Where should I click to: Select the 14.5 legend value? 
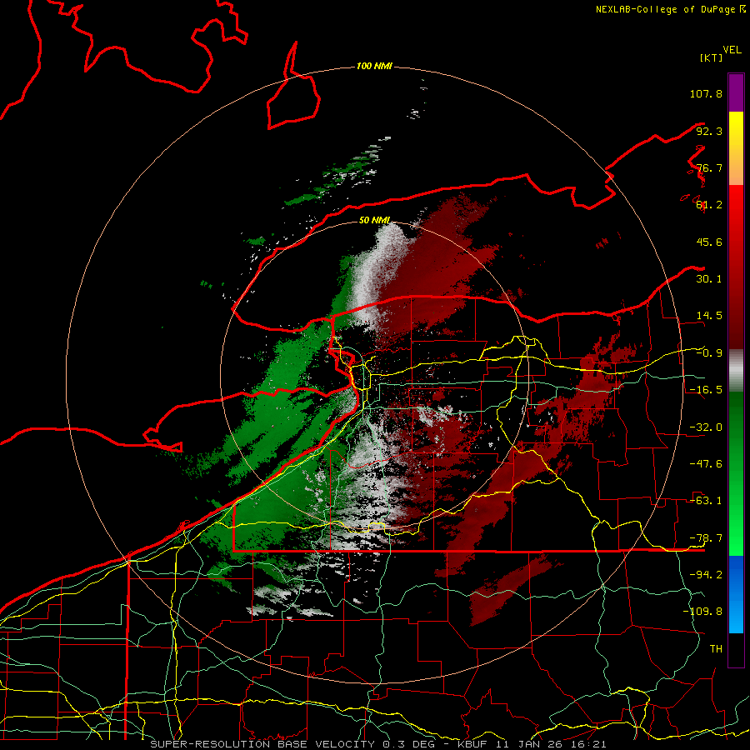[x=709, y=316]
